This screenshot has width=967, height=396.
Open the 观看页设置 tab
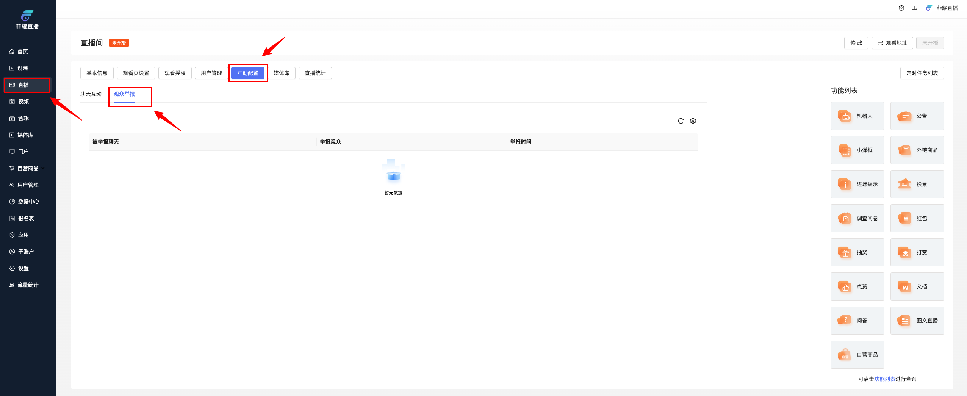pyautogui.click(x=136, y=73)
